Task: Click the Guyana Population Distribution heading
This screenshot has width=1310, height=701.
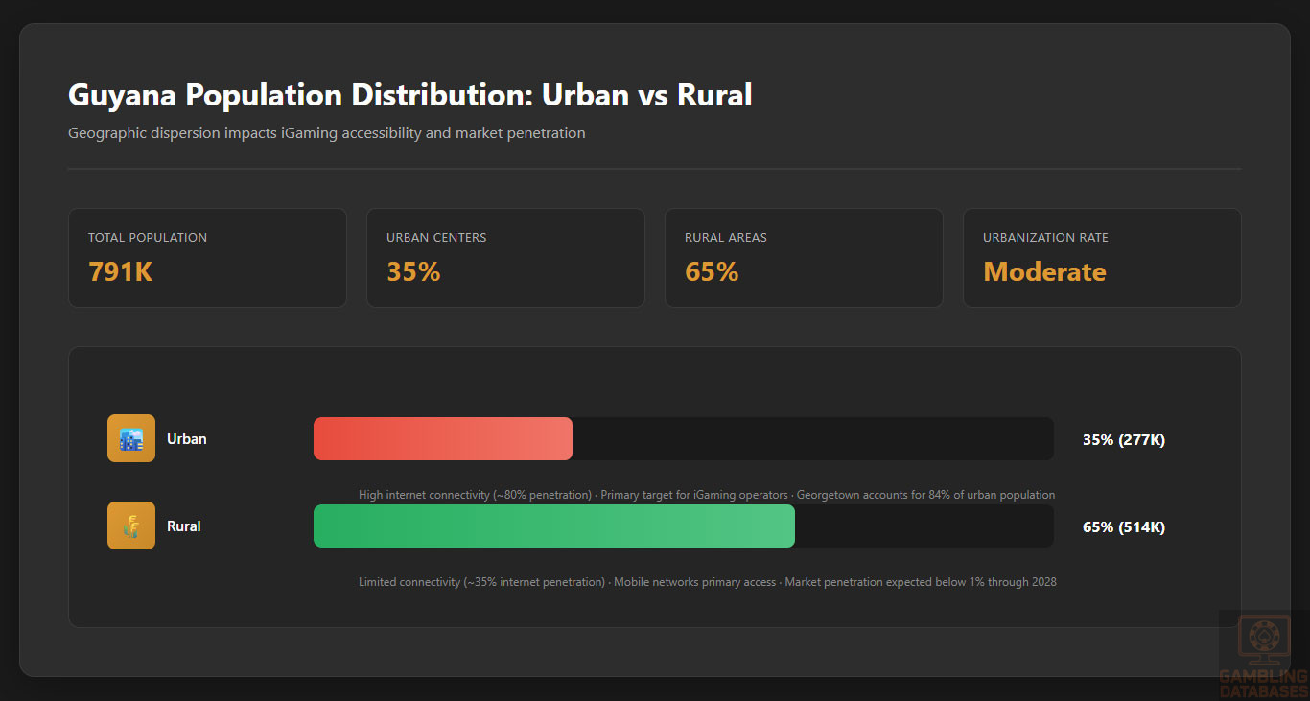Action: (x=409, y=96)
